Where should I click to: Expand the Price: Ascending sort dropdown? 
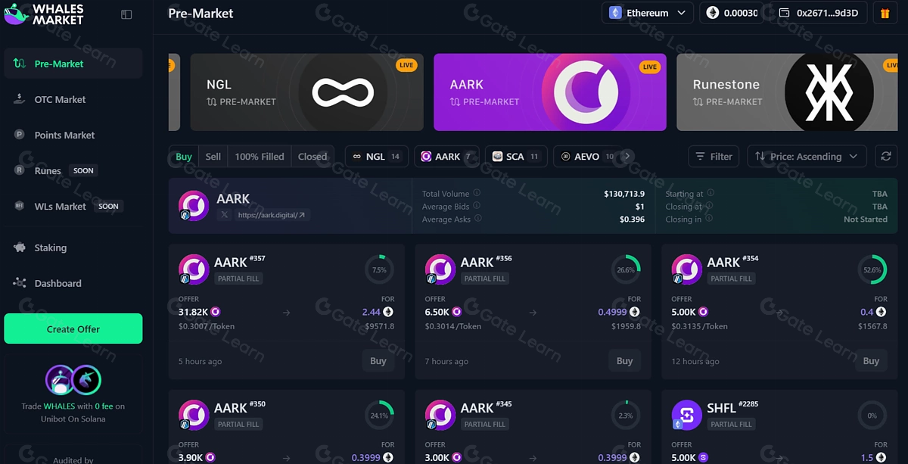807,157
